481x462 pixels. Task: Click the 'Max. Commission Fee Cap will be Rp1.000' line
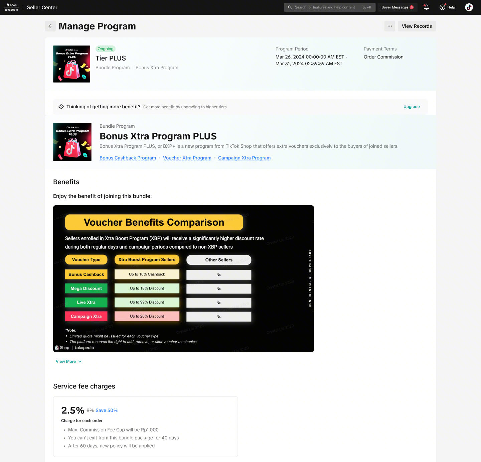click(113, 430)
